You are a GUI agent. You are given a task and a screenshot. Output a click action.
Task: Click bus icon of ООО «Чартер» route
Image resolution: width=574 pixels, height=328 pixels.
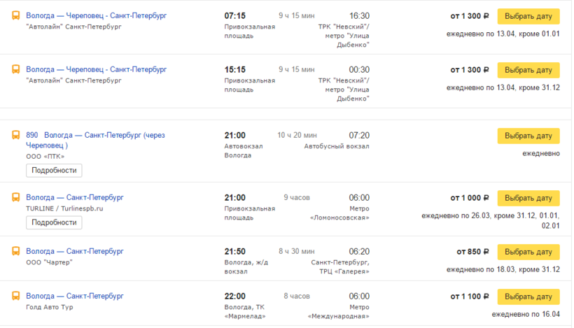pos(15,252)
